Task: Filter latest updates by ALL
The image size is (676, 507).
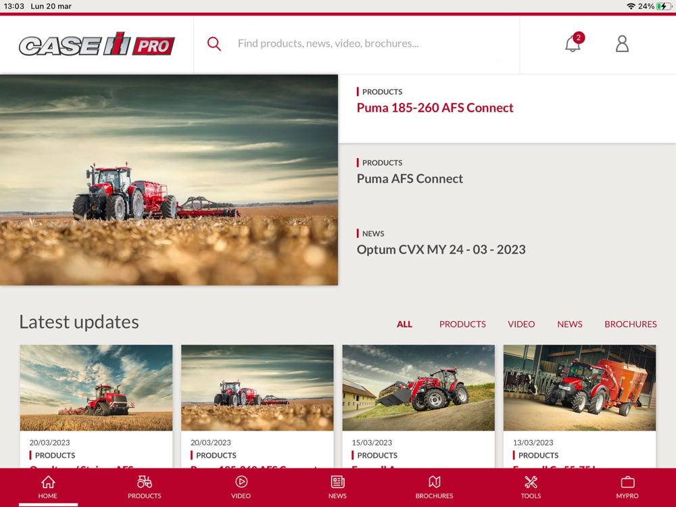Action: [x=404, y=324]
